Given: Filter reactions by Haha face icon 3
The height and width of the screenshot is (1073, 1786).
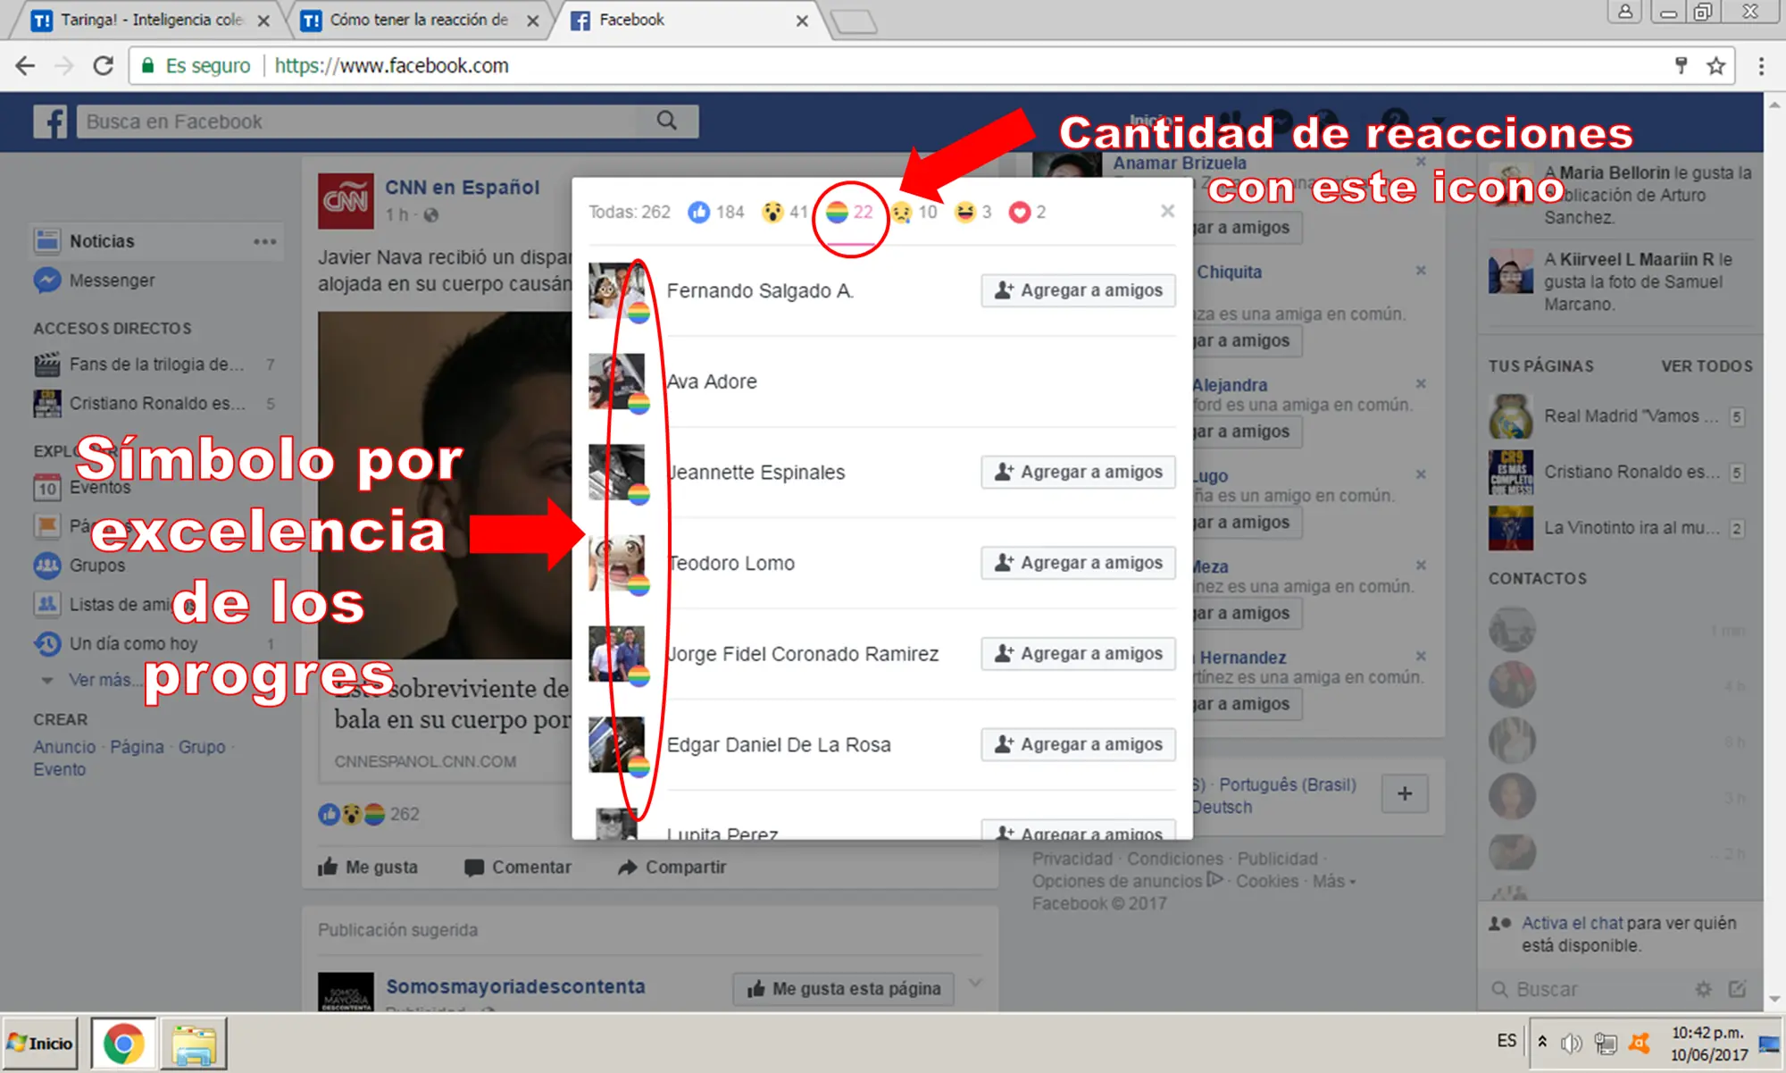Looking at the screenshot, I should (x=973, y=212).
